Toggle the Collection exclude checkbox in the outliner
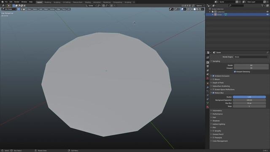Viewport: 270px width, 152px height. point(213,12)
